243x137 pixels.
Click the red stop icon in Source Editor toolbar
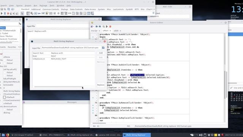point(110,27)
